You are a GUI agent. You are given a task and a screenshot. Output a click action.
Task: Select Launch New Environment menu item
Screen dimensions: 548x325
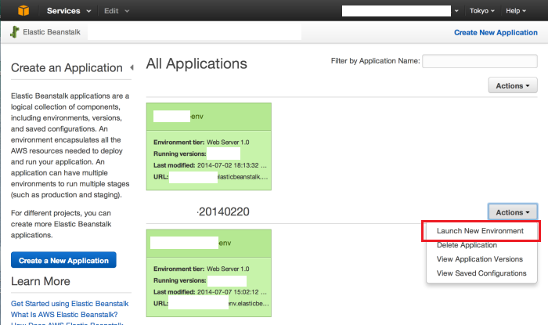[480, 231]
